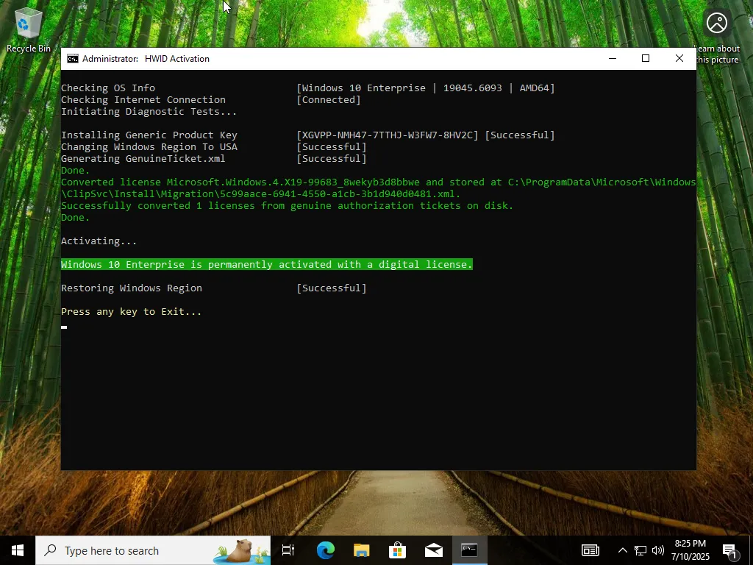Click the Type here to search box
Image resolution: width=753 pixels, height=565 pixels.
coord(153,550)
